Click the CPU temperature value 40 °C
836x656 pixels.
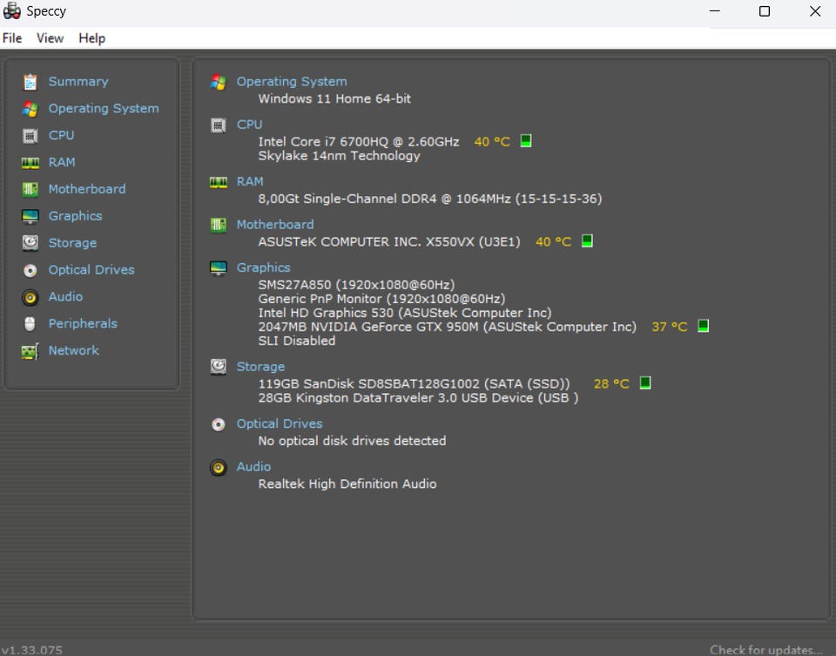[492, 142]
